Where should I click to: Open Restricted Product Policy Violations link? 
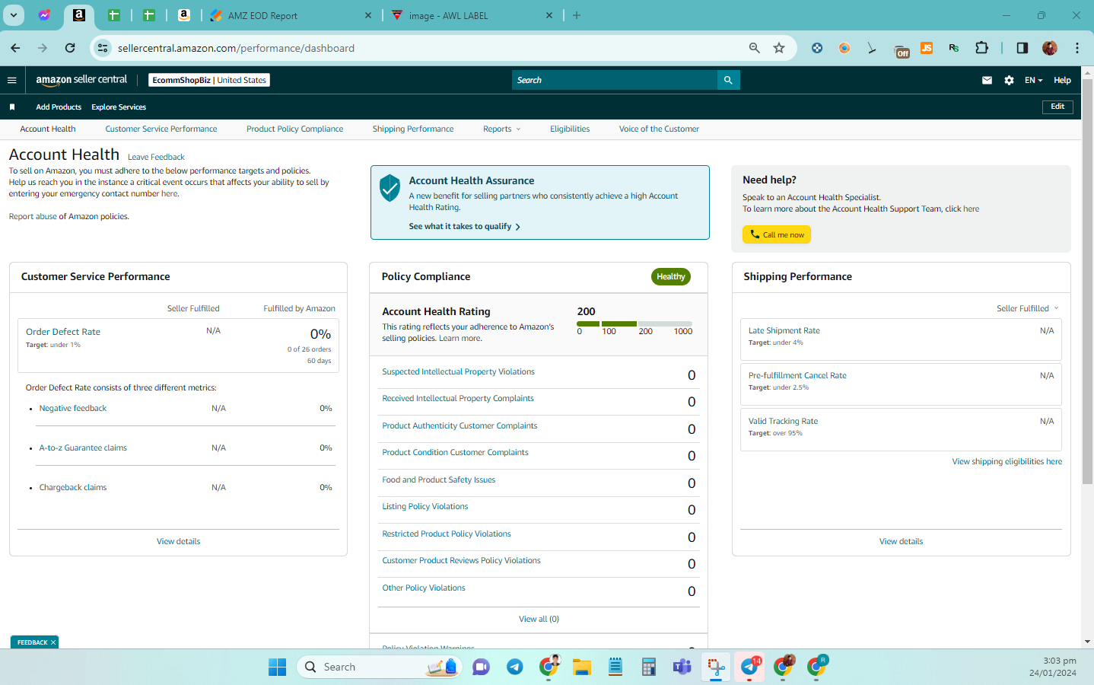tap(447, 534)
